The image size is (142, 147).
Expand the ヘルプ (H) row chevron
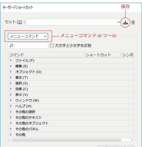11,106
